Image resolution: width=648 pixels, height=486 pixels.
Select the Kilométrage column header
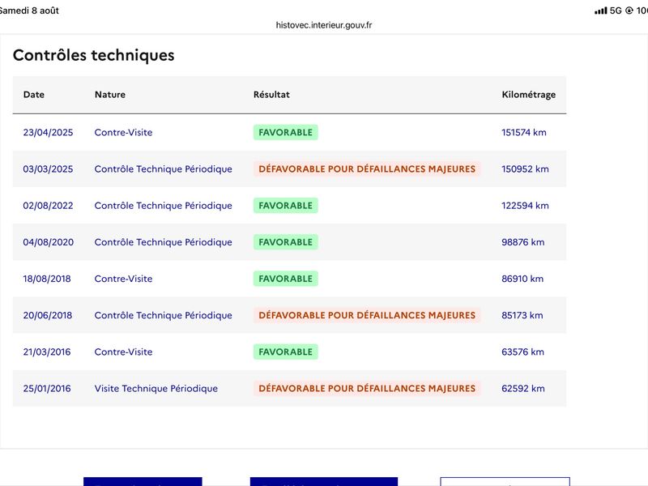529,95
